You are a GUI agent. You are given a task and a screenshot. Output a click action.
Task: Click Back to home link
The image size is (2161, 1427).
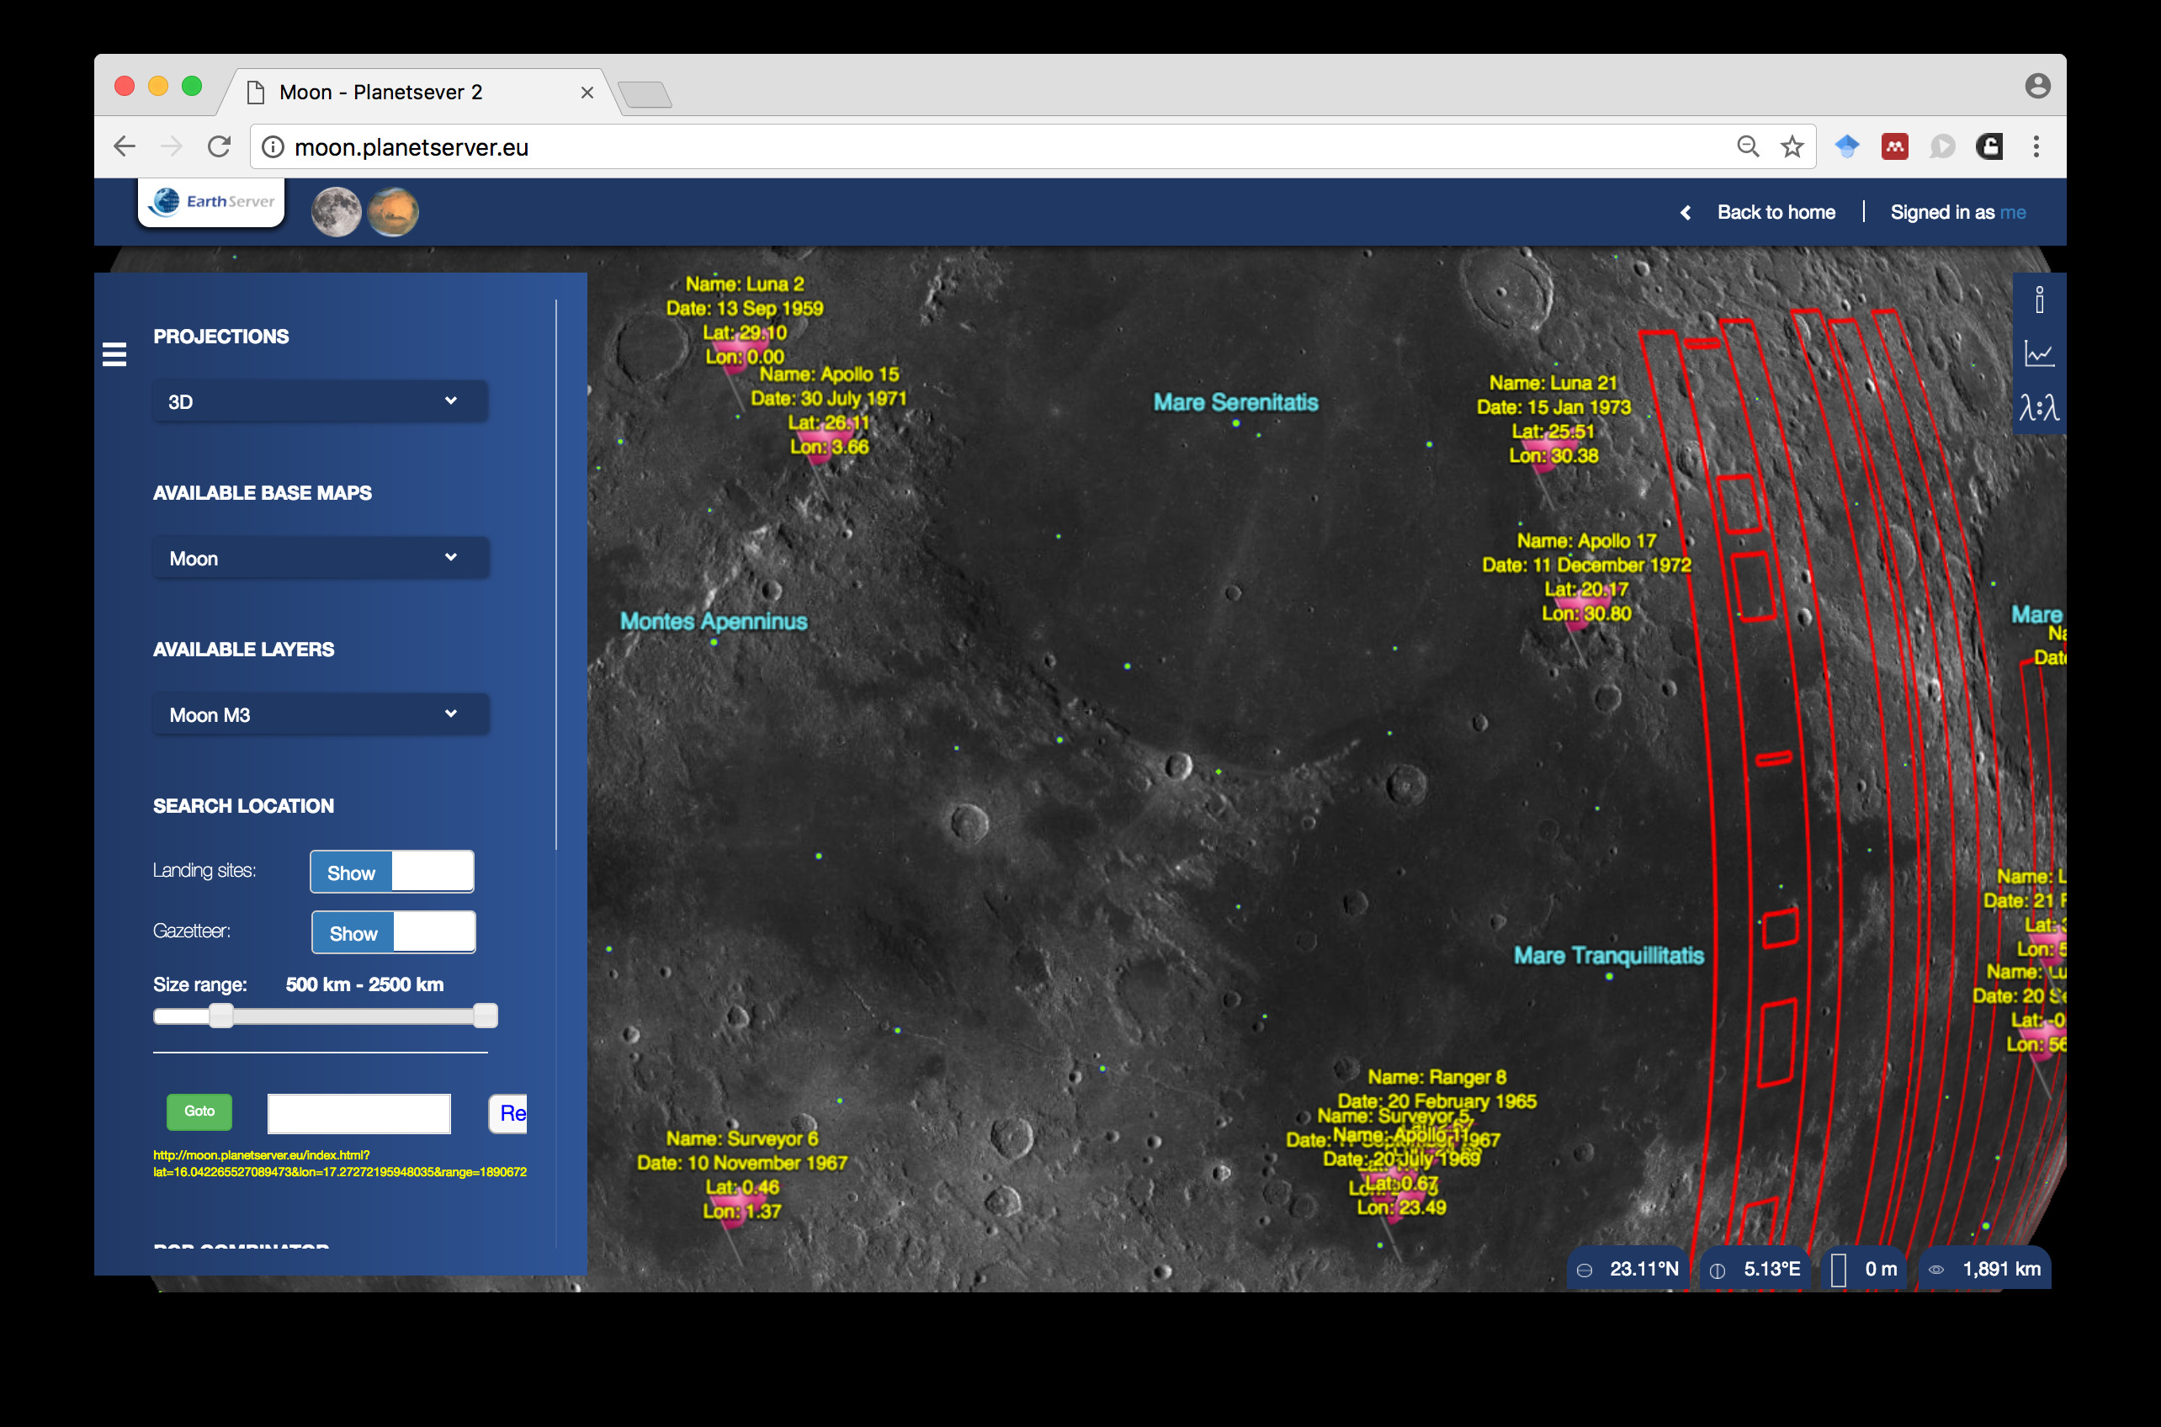(x=1775, y=212)
